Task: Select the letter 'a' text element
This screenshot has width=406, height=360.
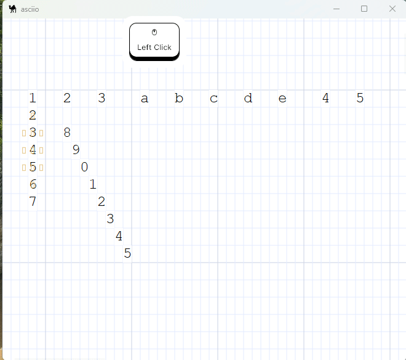Action: [x=145, y=99]
